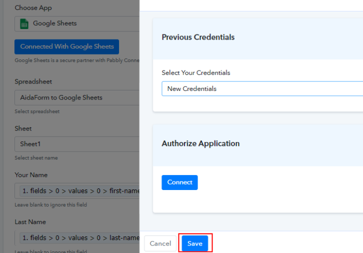This screenshot has width=363, height=253.
Task: Click the Your Name mapped field input
Action: click(x=77, y=191)
